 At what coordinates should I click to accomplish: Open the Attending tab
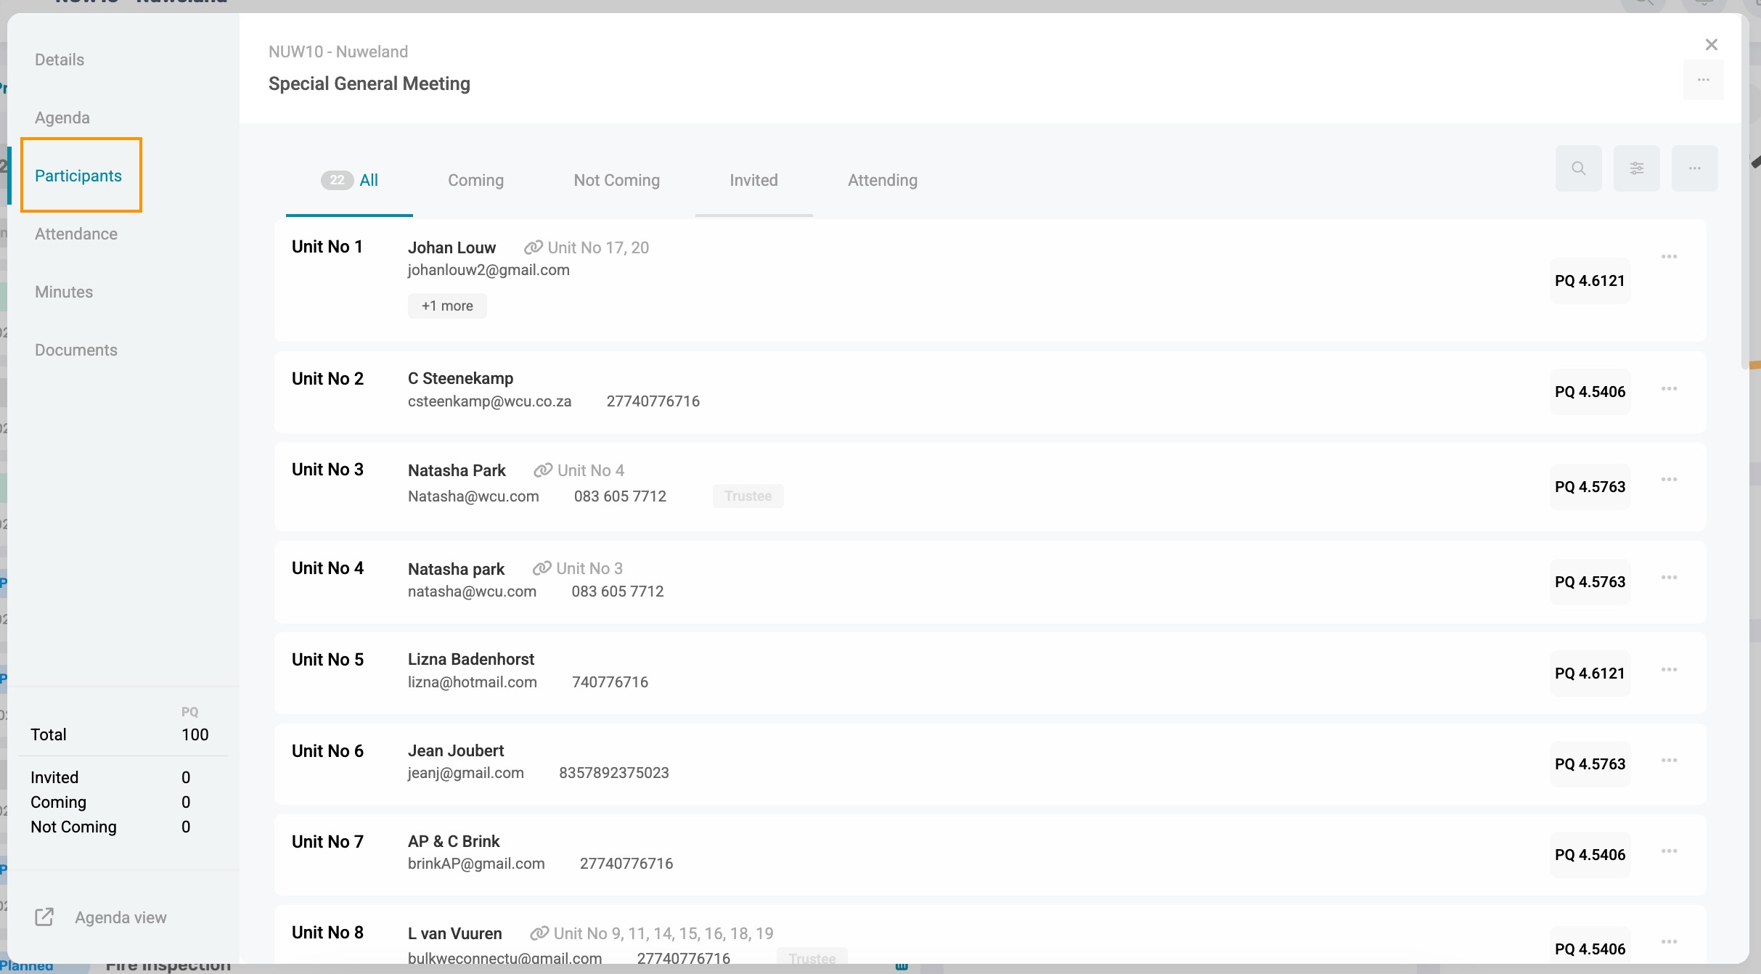882,180
